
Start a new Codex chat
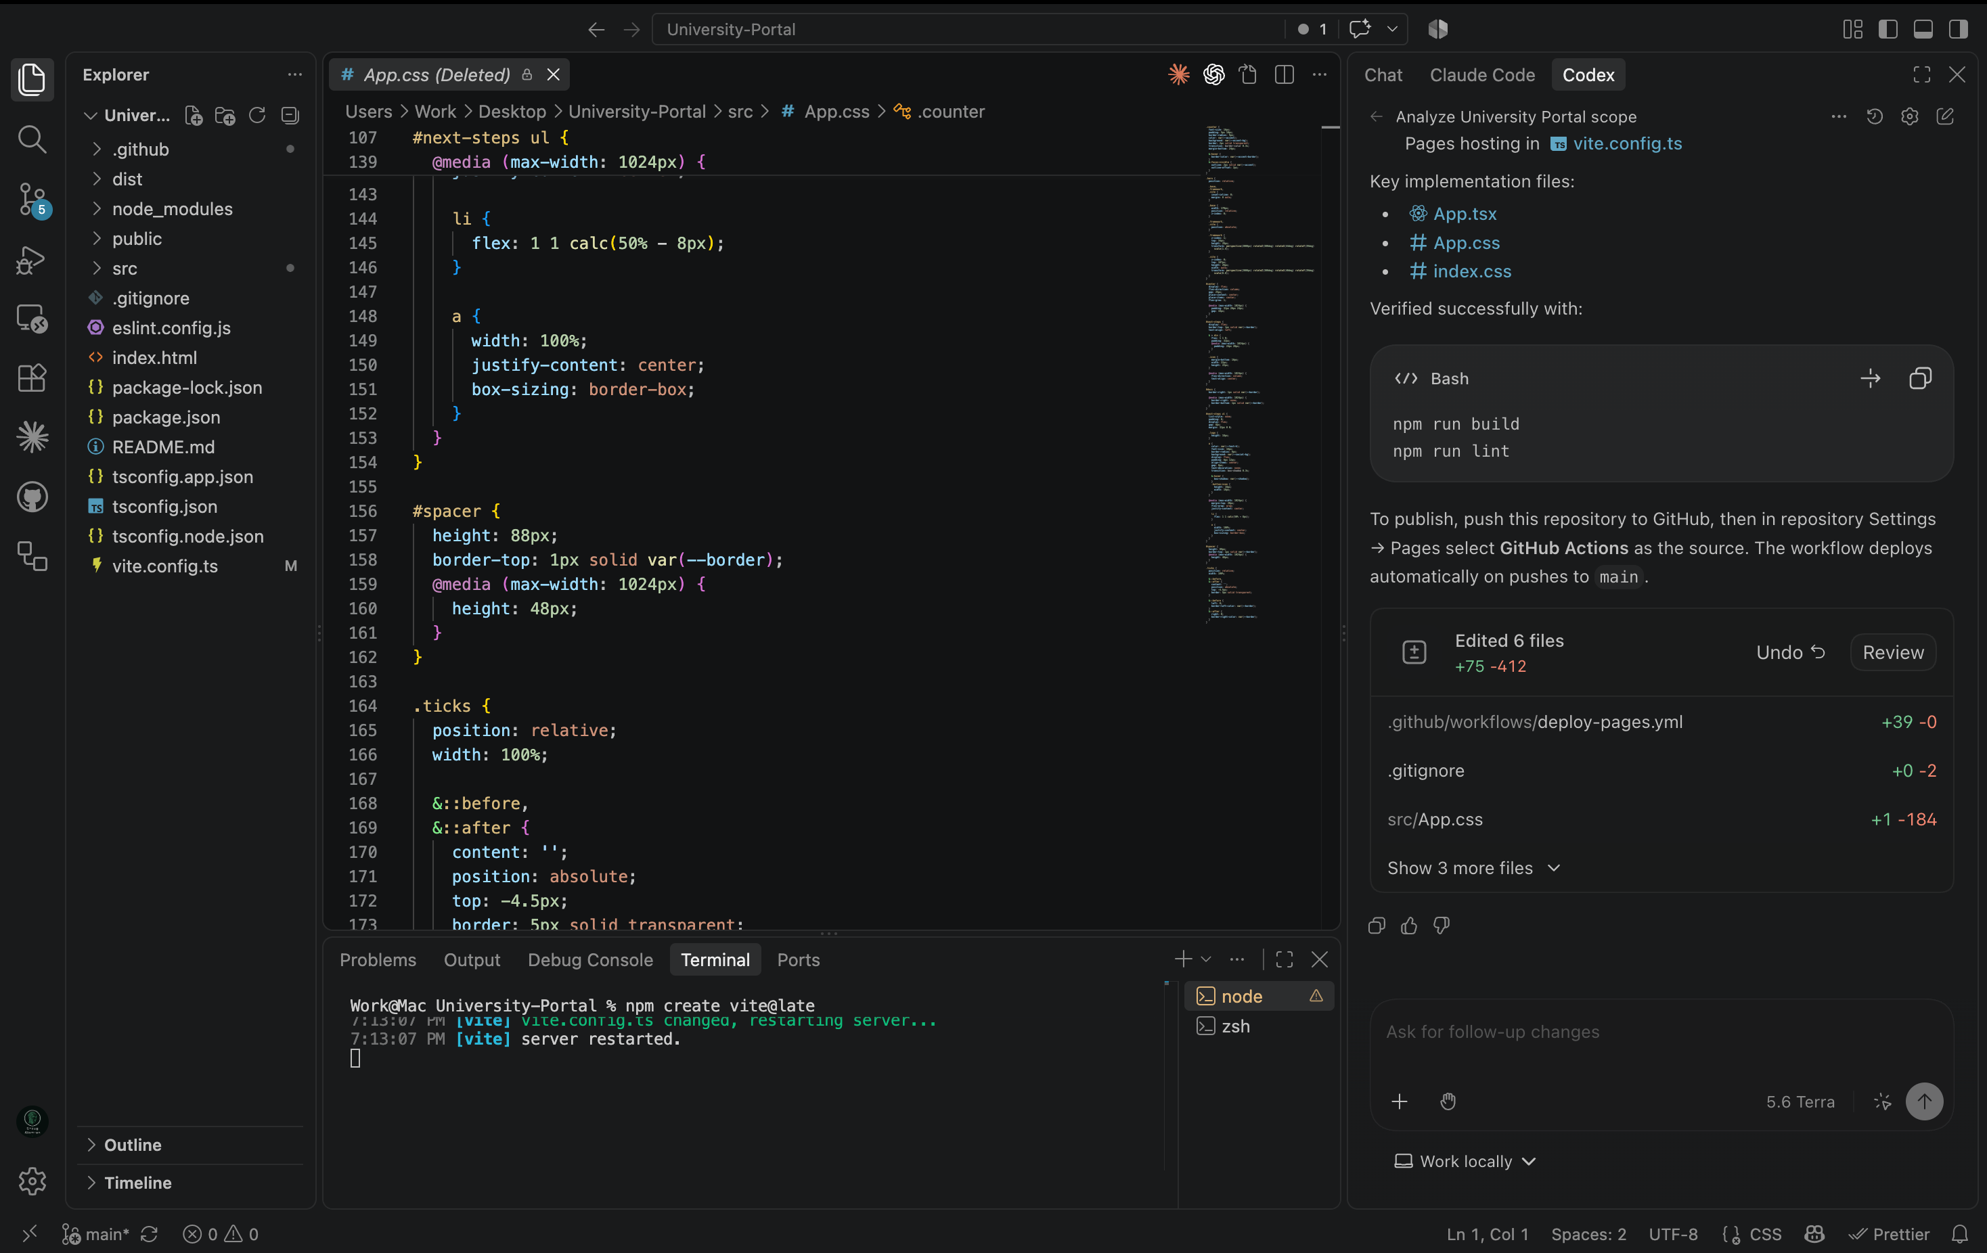[1945, 116]
